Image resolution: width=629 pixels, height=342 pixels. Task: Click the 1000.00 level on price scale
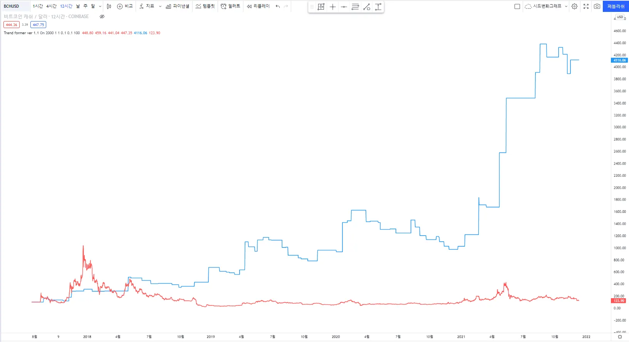pos(620,248)
